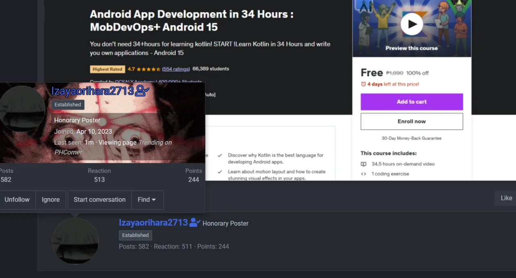The width and height of the screenshot is (516, 278).
Task: Click the avatar in the profile popup
Action: 22,109
